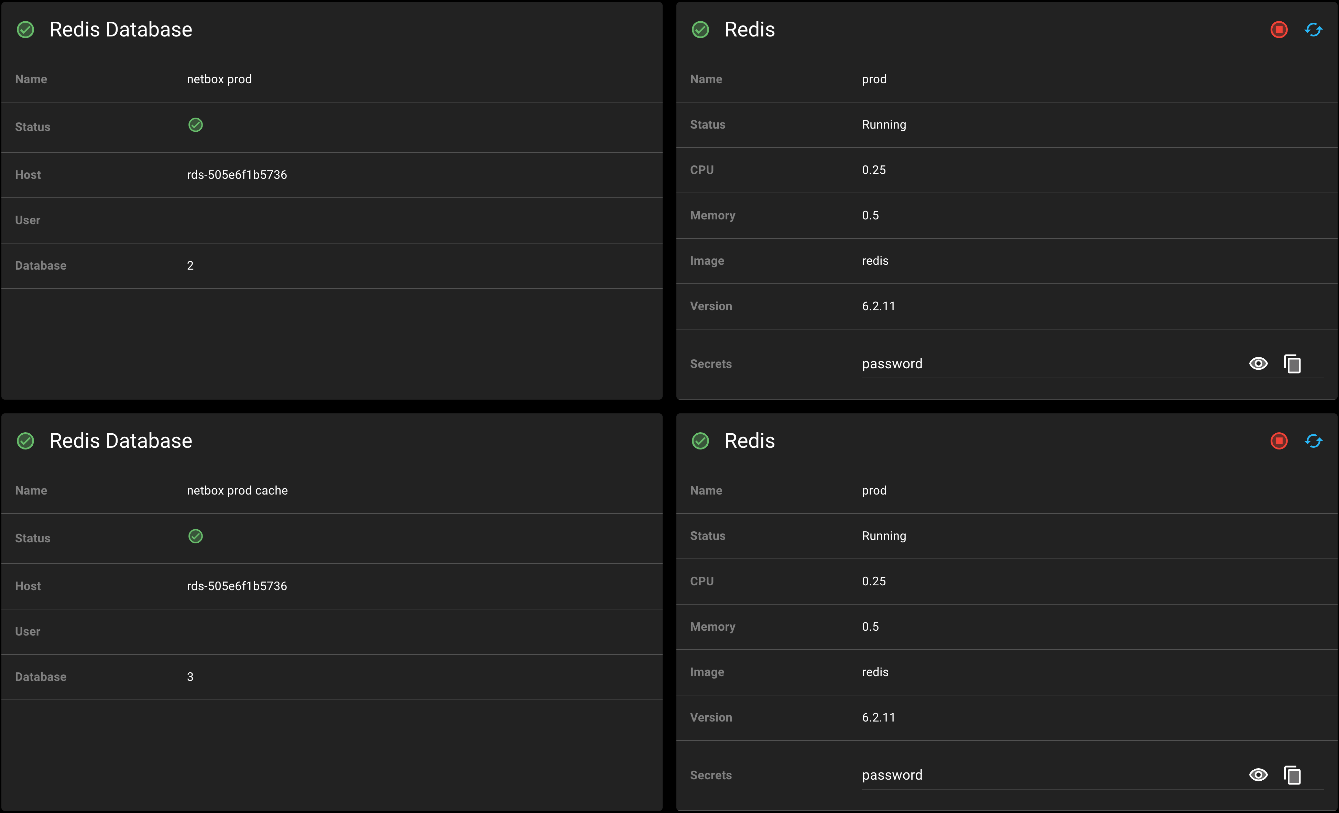Stop the top Redis service

tap(1279, 29)
